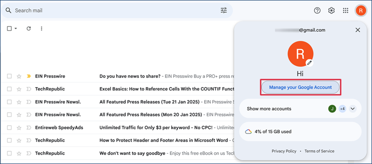Star the Header and Footer email
Viewport: 372px width, 164px height.
click(19, 141)
